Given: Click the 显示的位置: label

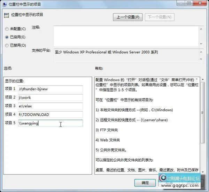Looking at the screenshot, I should (14, 81).
